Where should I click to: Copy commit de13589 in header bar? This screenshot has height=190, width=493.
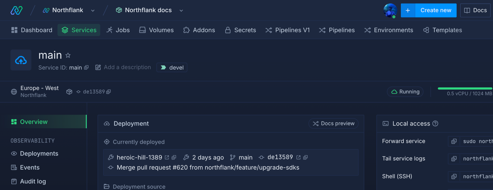pos(109,92)
